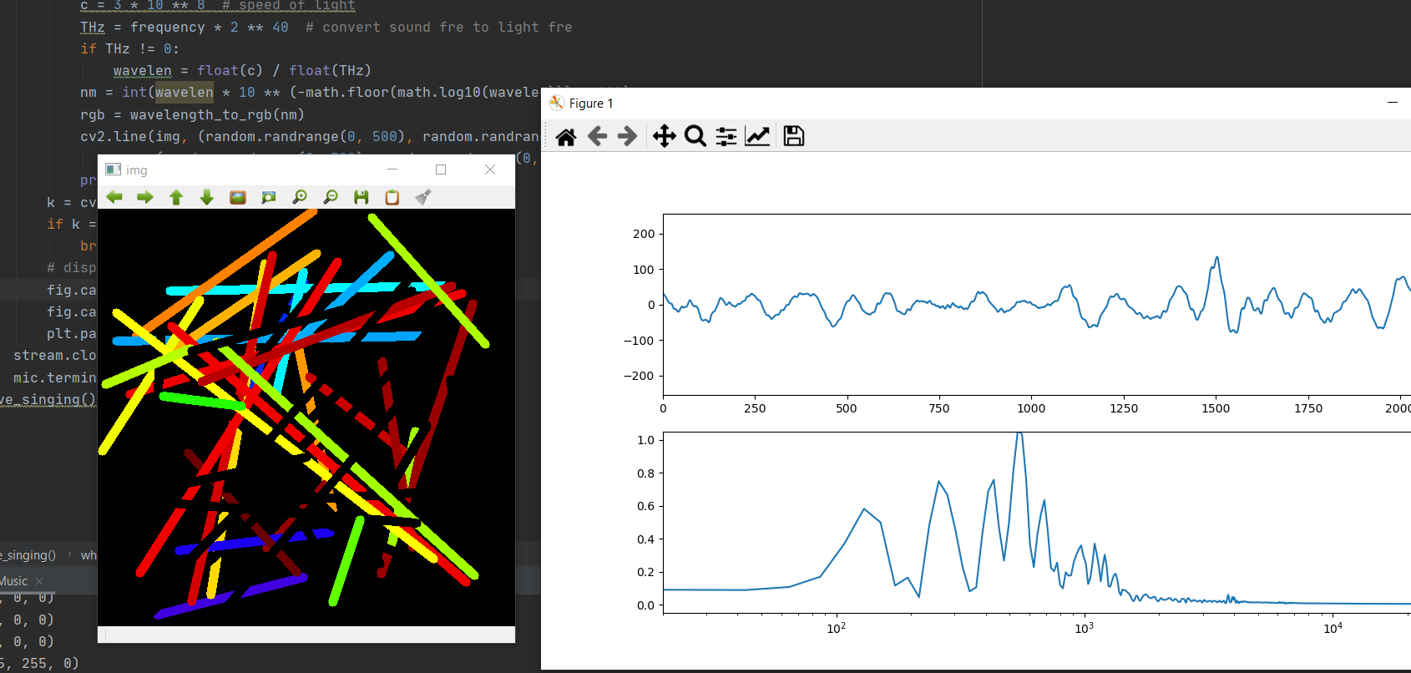Click y-axis label 1.0 on spectrum plot
This screenshot has height=673, width=1411.
pyautogui.click(x=646, y=440)
